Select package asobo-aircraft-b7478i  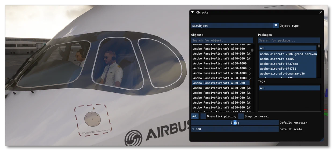point(288,69)
